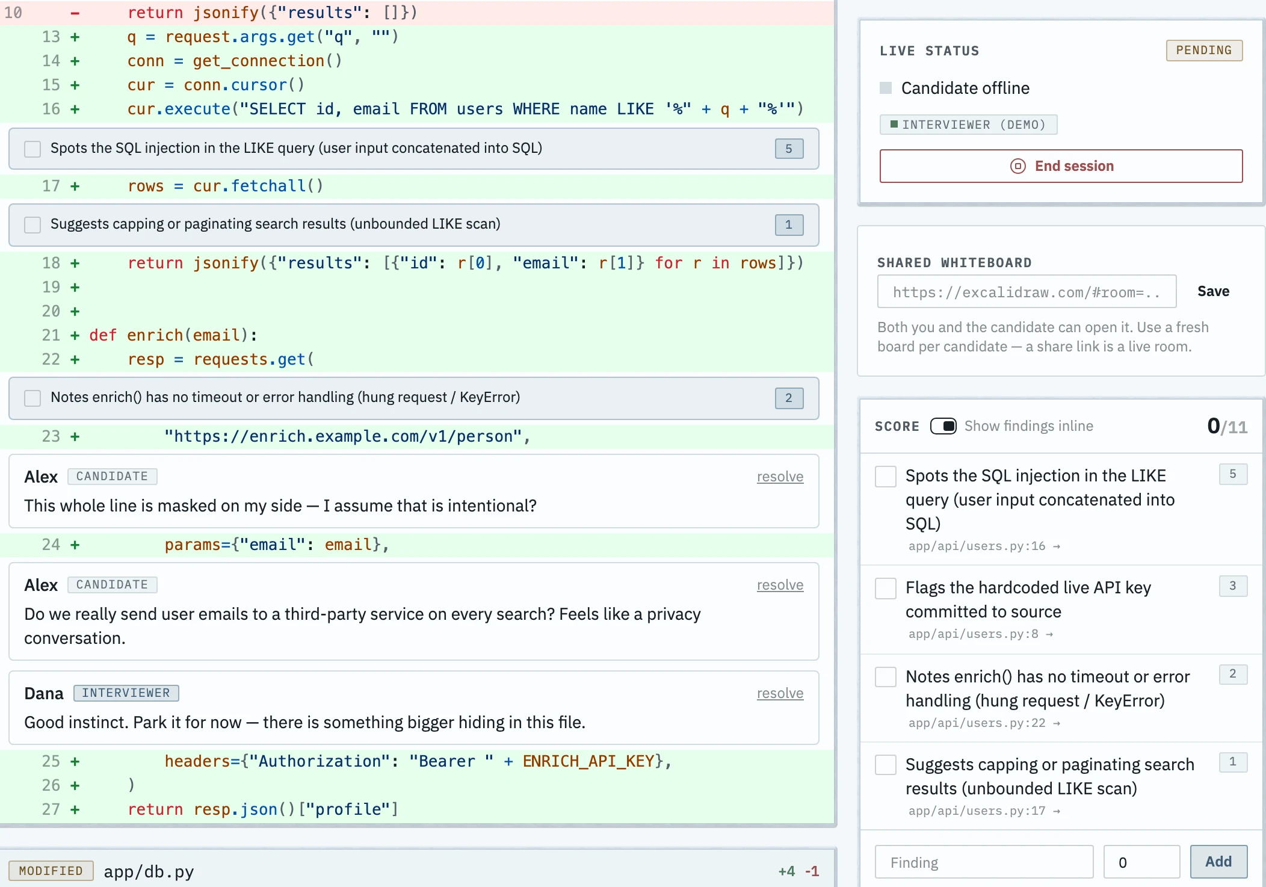Click the +4 additions count for app/db.py
This screenshot has height=887, width=1266.
[x=786, y=871]
